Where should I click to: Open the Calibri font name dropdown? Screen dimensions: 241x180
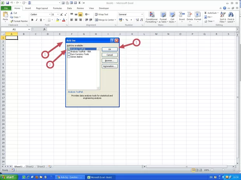click(x=49, y=14)
